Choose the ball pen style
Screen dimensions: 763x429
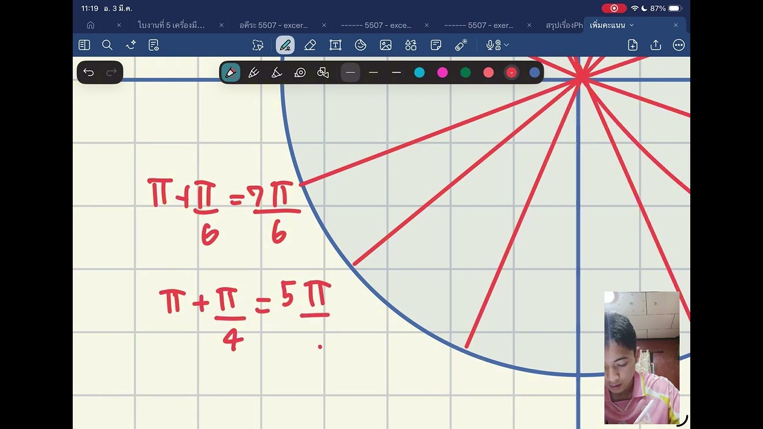(254, 73)
